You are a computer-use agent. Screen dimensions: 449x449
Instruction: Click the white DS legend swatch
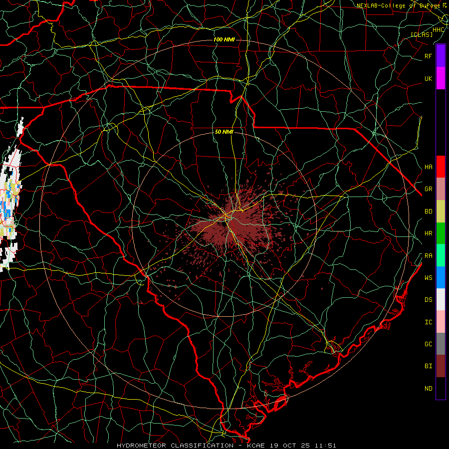click(441, 299)
